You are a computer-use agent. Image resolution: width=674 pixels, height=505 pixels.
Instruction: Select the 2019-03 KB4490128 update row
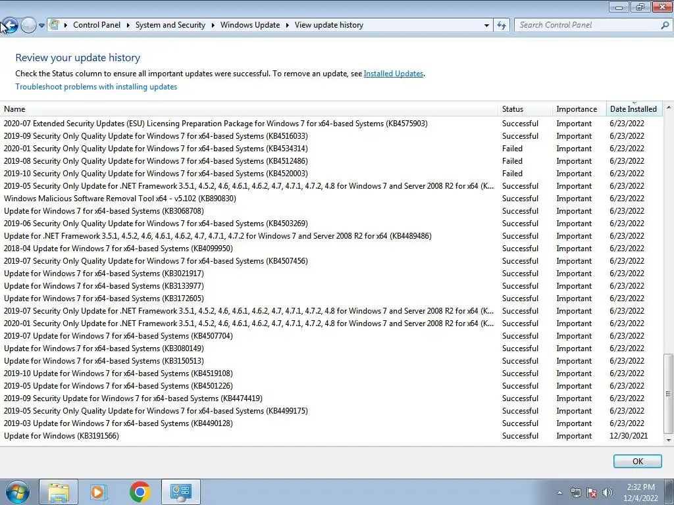[x=331, y=423]
